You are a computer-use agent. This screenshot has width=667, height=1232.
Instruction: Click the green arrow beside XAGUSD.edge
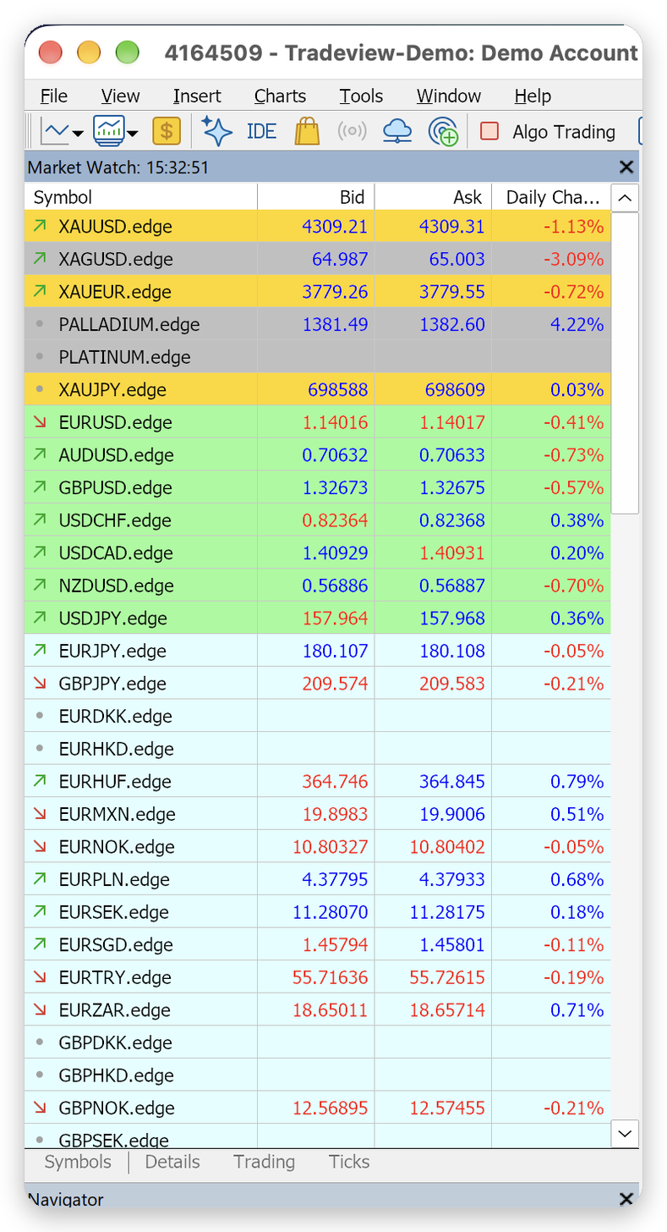40,259
